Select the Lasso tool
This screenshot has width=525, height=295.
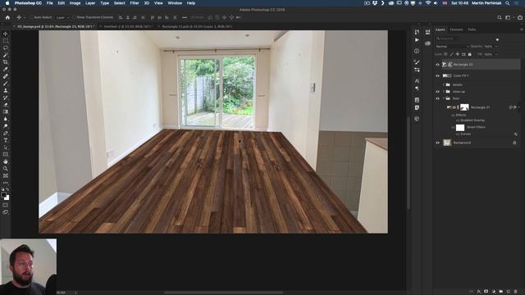pyautogui.click(x=6, y=48)
